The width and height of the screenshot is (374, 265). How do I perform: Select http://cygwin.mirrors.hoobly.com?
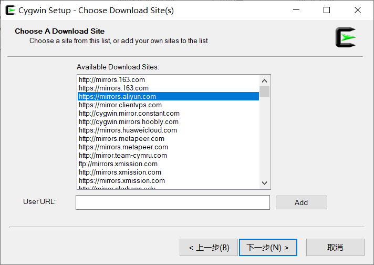(168, 122)
